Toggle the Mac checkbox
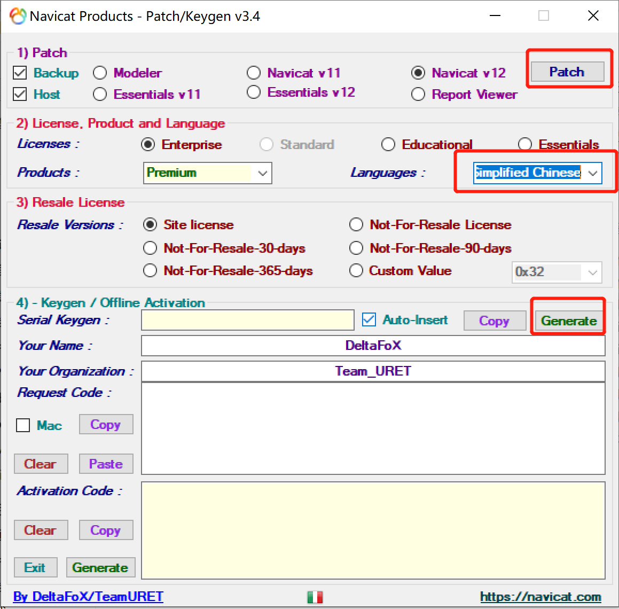Screen dimensions: 619x609 [x=23, y=425]
